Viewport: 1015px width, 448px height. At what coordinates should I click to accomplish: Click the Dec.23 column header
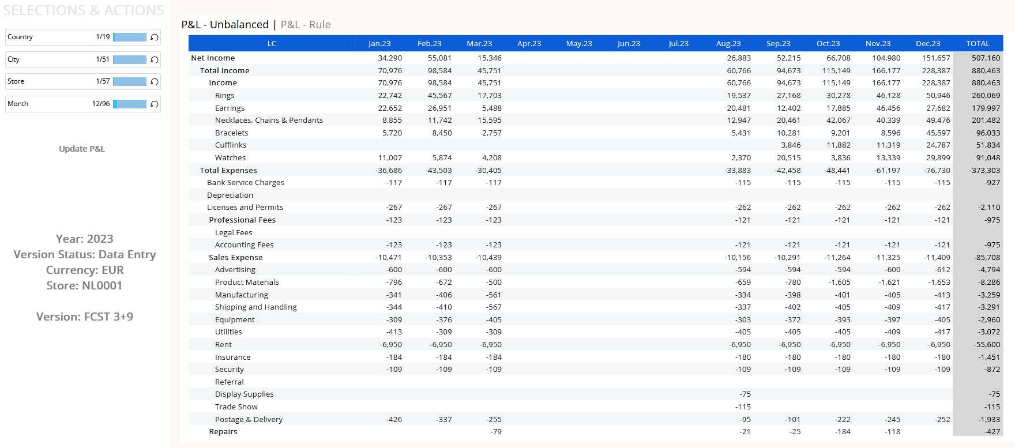(928, 43)
